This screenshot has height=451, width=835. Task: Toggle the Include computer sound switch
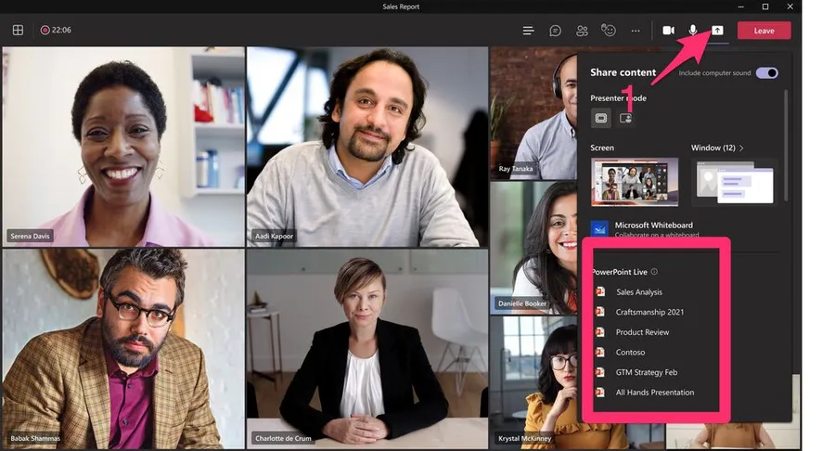click(x=766, y=72)
